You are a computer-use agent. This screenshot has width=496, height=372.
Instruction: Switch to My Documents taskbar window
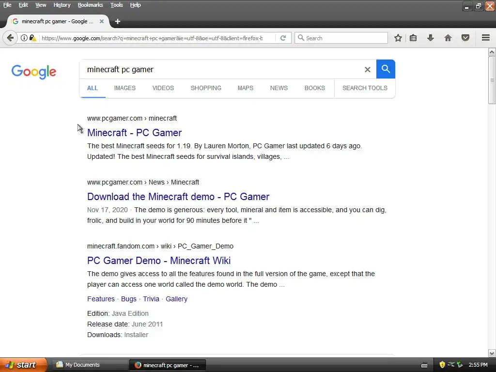click(89, 365)
